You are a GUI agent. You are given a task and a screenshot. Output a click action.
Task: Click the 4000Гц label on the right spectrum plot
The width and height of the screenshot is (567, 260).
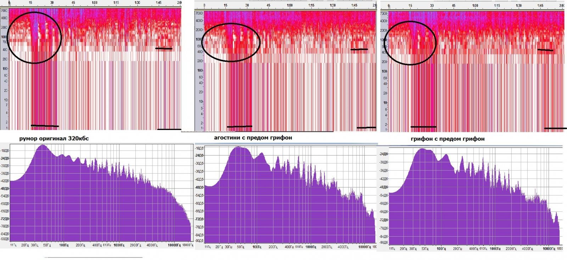pos(528,249)
